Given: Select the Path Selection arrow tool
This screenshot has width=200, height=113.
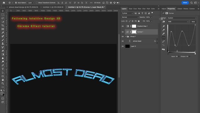Looking at the screenshot, I should 3,73.
